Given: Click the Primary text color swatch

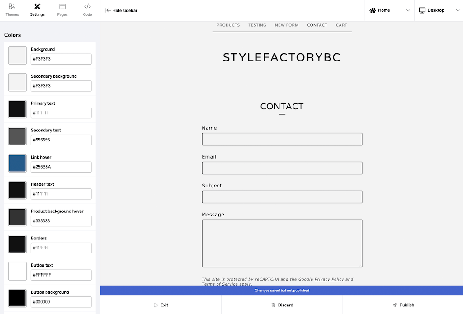Looking at the screenshot, I should [18, 109].
